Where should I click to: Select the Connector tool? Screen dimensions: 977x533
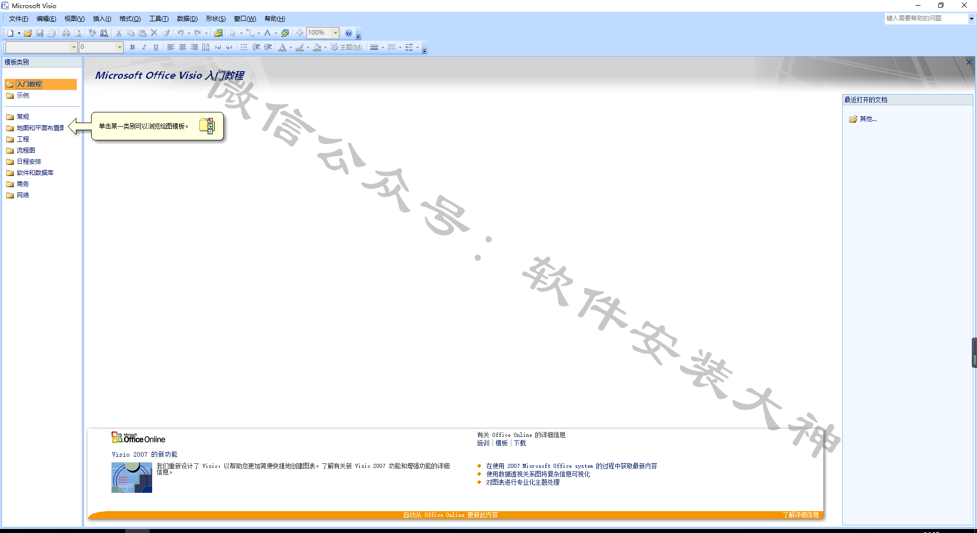click(250, 33)
